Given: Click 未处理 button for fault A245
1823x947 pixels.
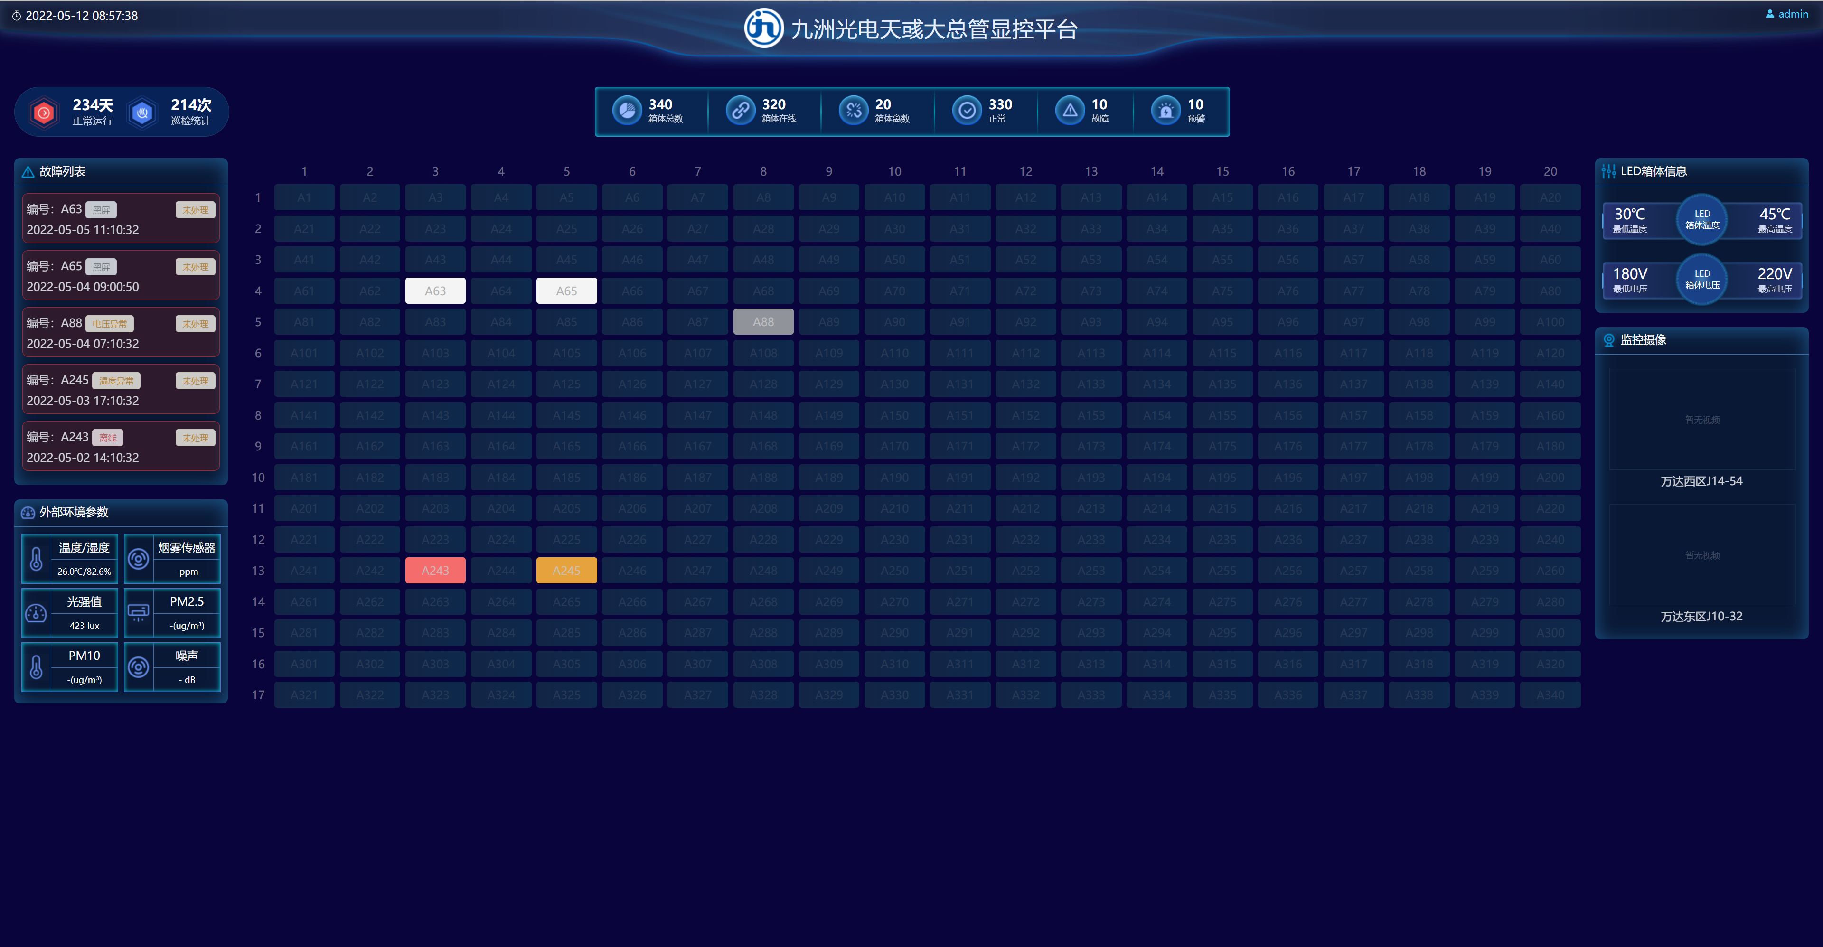Looking at the screenshot, I should pyautogui.click(x=195, y=381).
